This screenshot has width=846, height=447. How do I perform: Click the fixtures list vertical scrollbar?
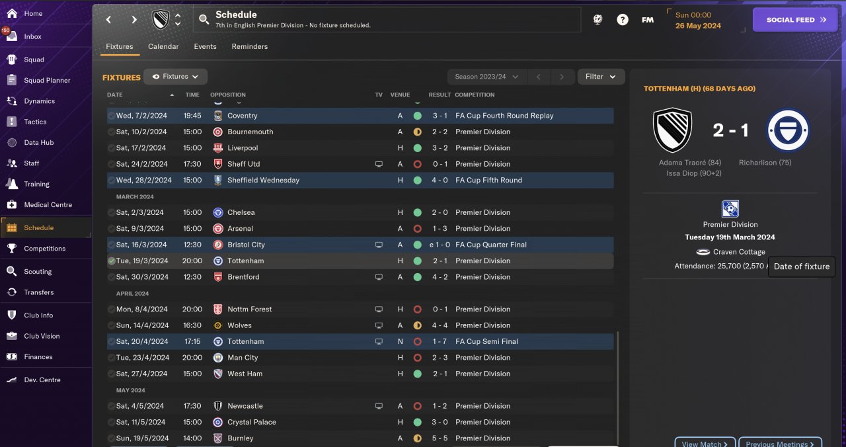pyautogui.click(x=617, y=384)
